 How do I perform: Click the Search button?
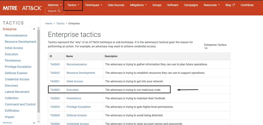pos(54,11)
